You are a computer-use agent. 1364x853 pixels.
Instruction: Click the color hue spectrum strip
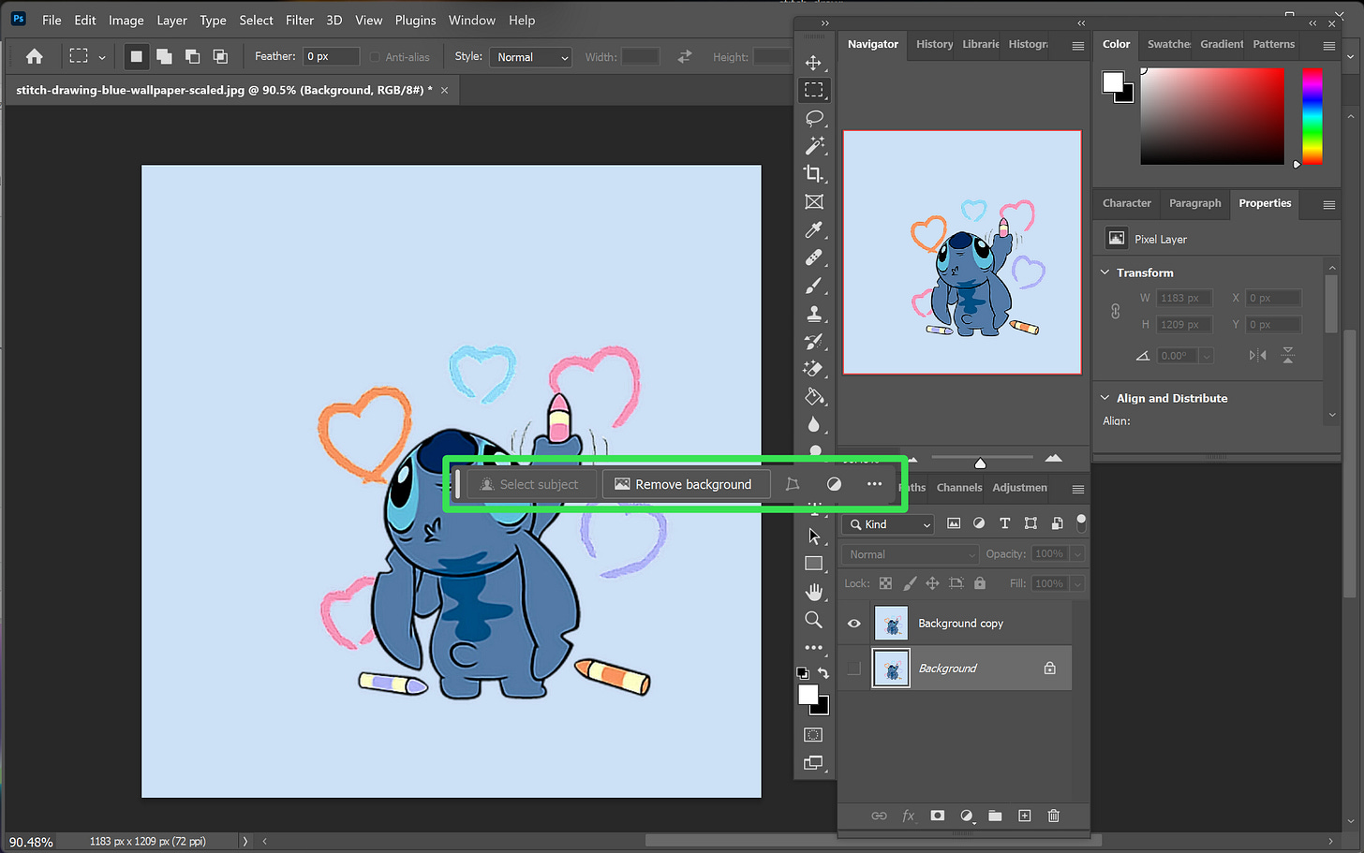[x=1312, y=116]
